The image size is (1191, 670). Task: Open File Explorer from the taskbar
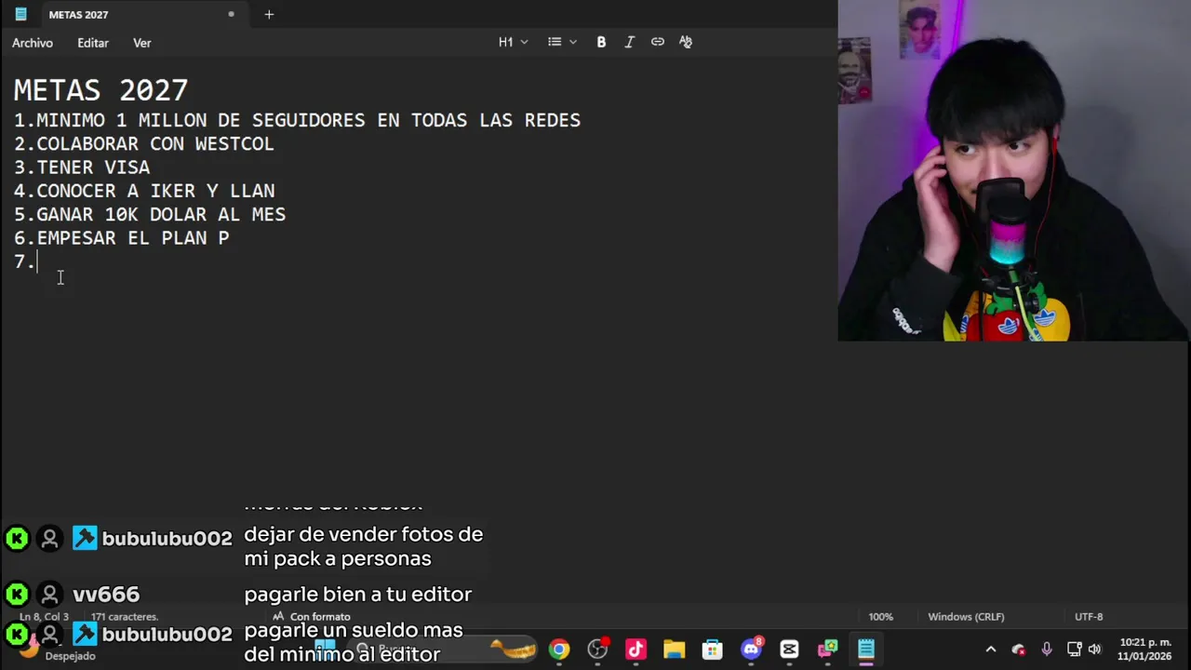pos(674,650)
